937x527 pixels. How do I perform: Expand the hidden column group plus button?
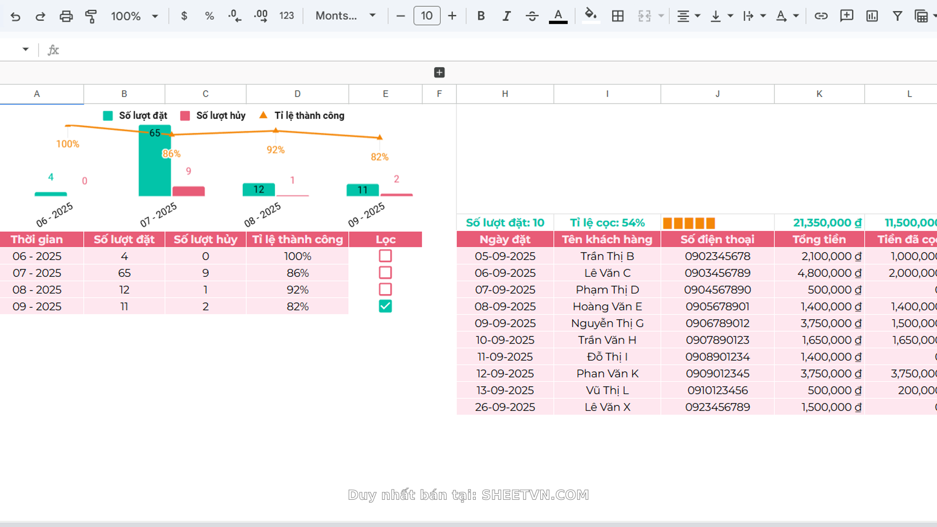pyautogui.click(x=439, y=73)
